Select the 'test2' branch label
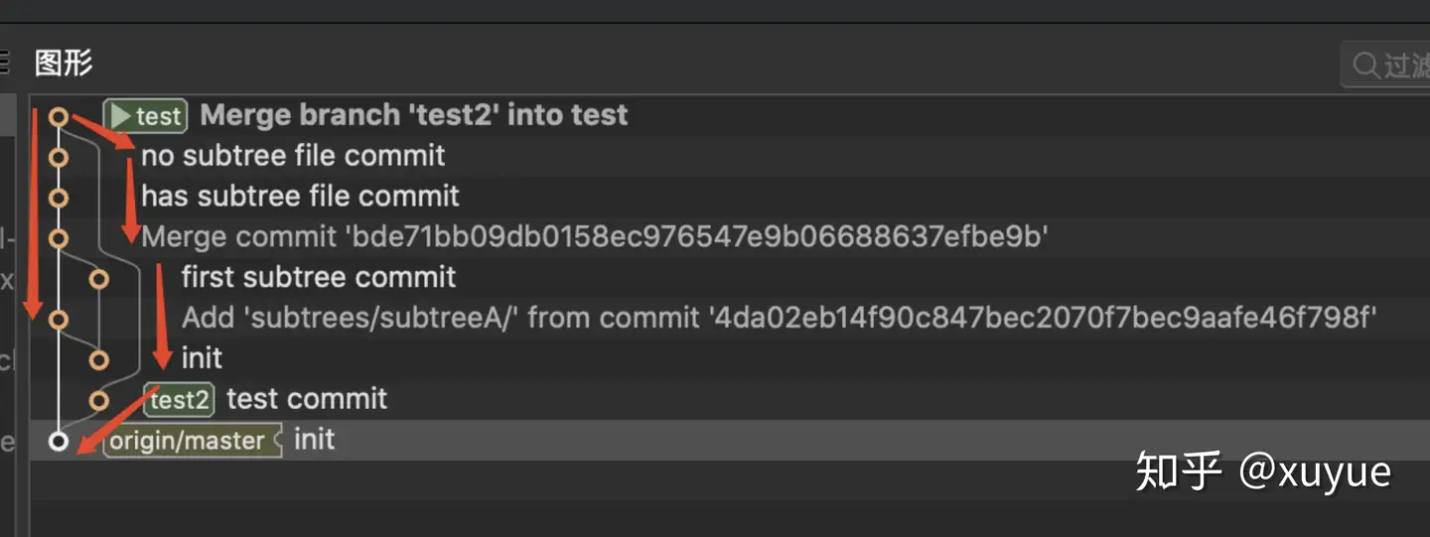The width and height of the screenshot is (1430, 537). coord(179,400)
